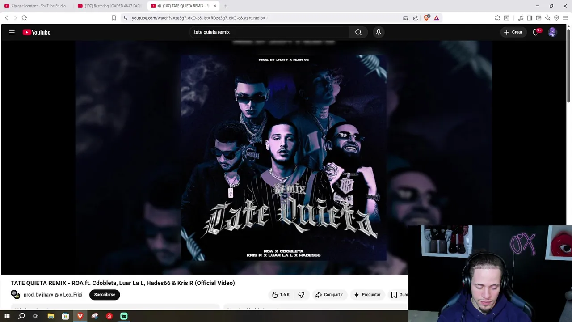Click the page vertical scrollbar
The width and height of the screenshot is (572, 322).
(x=569, y=65)
